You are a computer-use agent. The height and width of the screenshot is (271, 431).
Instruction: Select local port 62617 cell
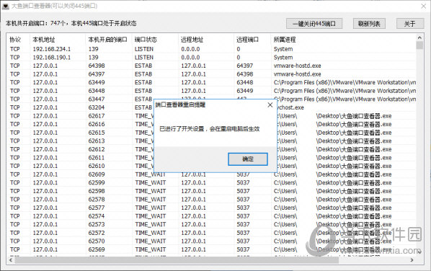(x=97, y=116)
